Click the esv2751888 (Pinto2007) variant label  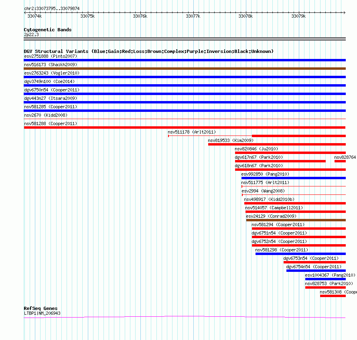click(x=51, y=56)
